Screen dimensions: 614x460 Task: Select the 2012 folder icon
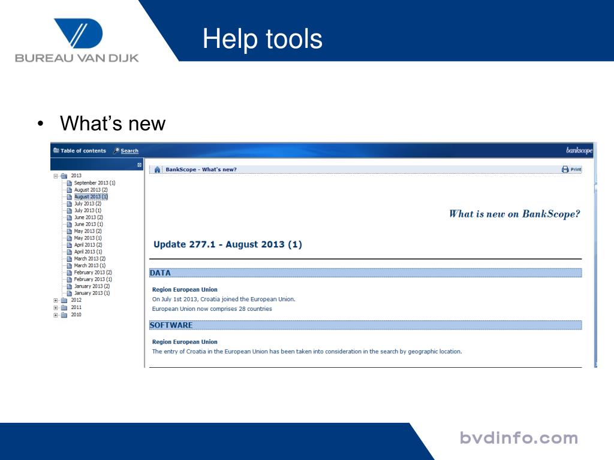[x=64, y=301]
